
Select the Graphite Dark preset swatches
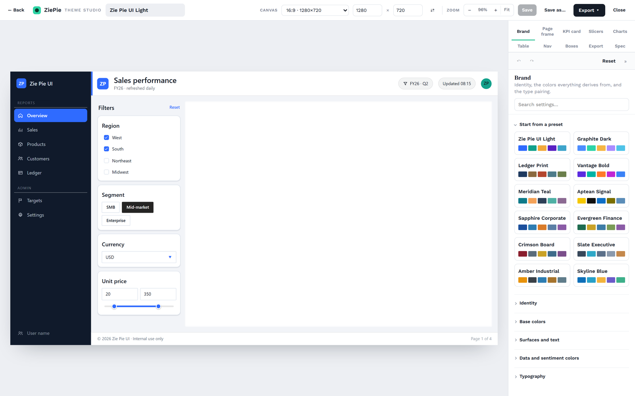coord(601,148)
